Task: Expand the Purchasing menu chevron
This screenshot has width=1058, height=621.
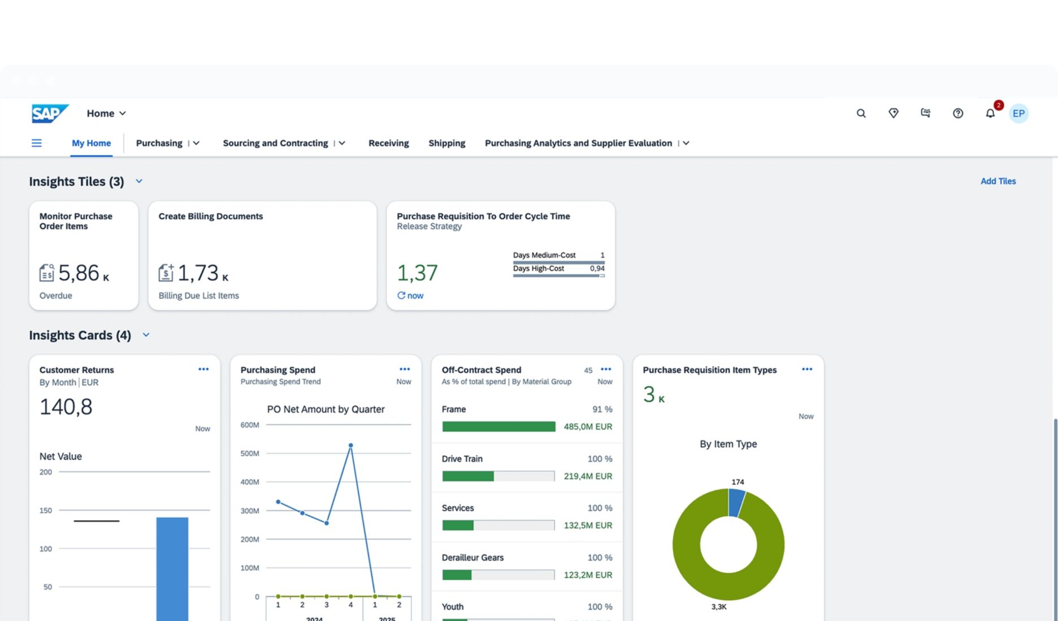Action: [x=196, y=143]
